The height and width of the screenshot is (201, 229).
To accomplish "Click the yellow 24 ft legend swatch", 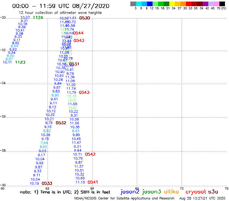I will [172, 4].
